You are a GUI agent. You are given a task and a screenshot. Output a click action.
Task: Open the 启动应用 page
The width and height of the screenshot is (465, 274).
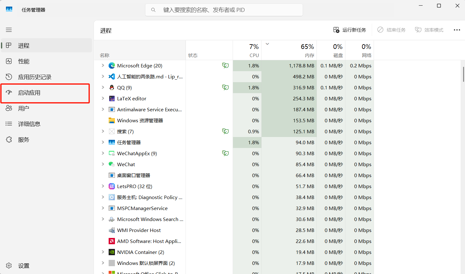point(46,92)
